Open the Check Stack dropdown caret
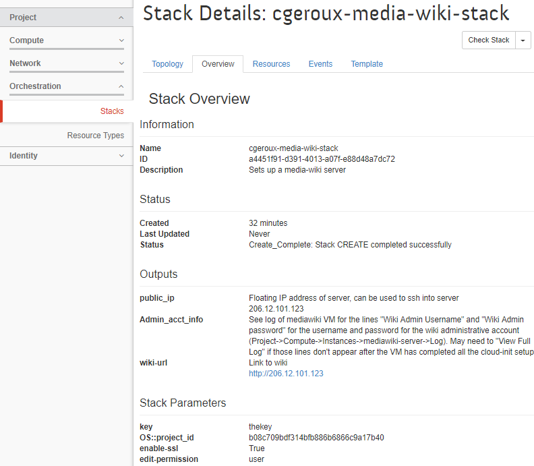 click(x=523, y=40)
